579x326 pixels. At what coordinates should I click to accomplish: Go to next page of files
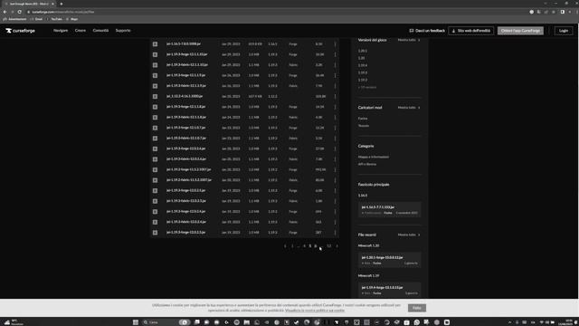337,246
